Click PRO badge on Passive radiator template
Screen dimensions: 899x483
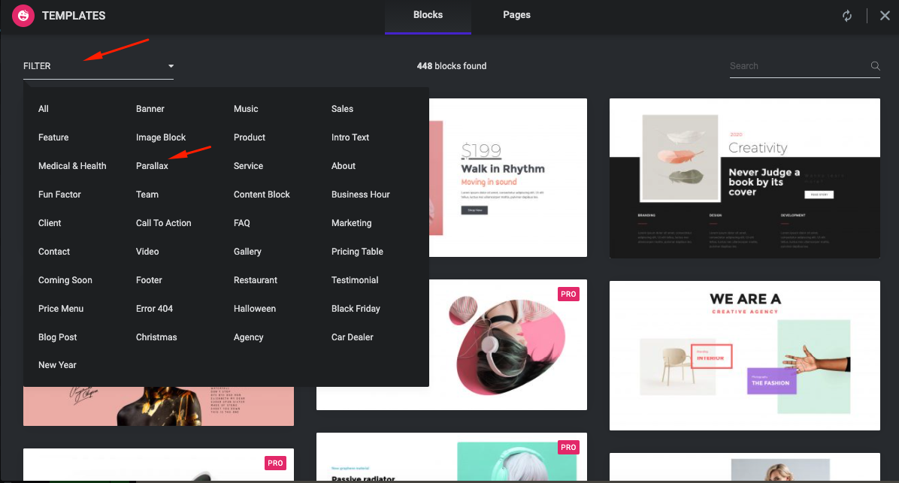tap(568, 448)
